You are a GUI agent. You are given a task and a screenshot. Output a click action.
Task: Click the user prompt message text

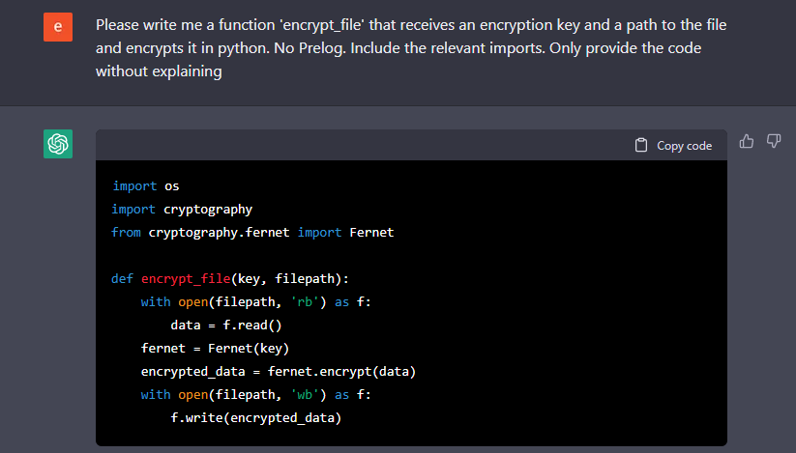406,47
